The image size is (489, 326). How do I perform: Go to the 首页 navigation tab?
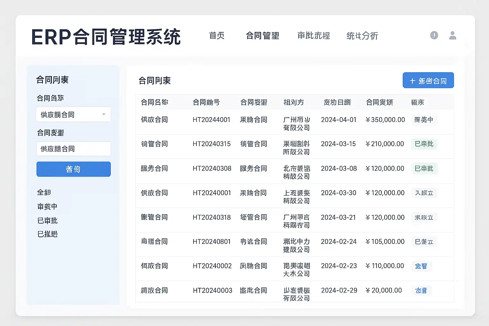(x=216, y=36)
